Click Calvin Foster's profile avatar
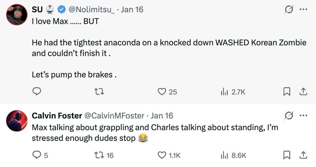Image resolution: width=316 pixels, height=167 pixels. [x=17, y=121]
